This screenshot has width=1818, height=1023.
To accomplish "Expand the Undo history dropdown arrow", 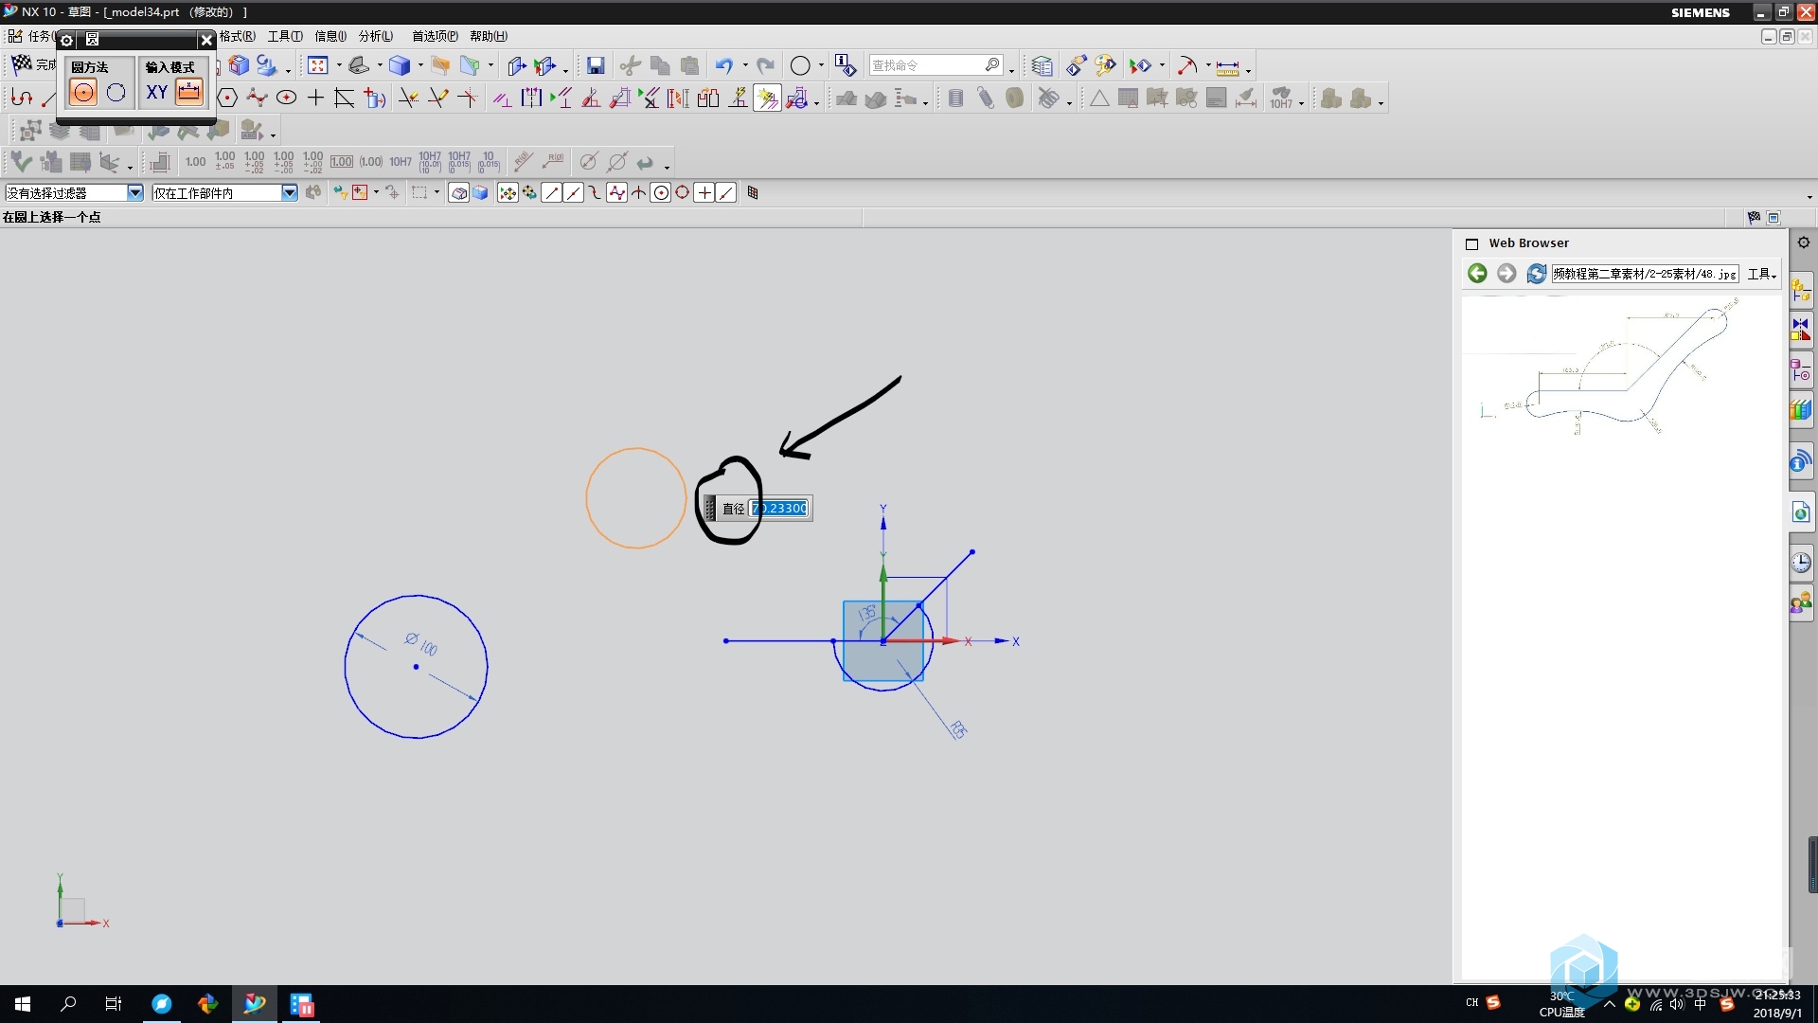I will click(x=745, y=65).
